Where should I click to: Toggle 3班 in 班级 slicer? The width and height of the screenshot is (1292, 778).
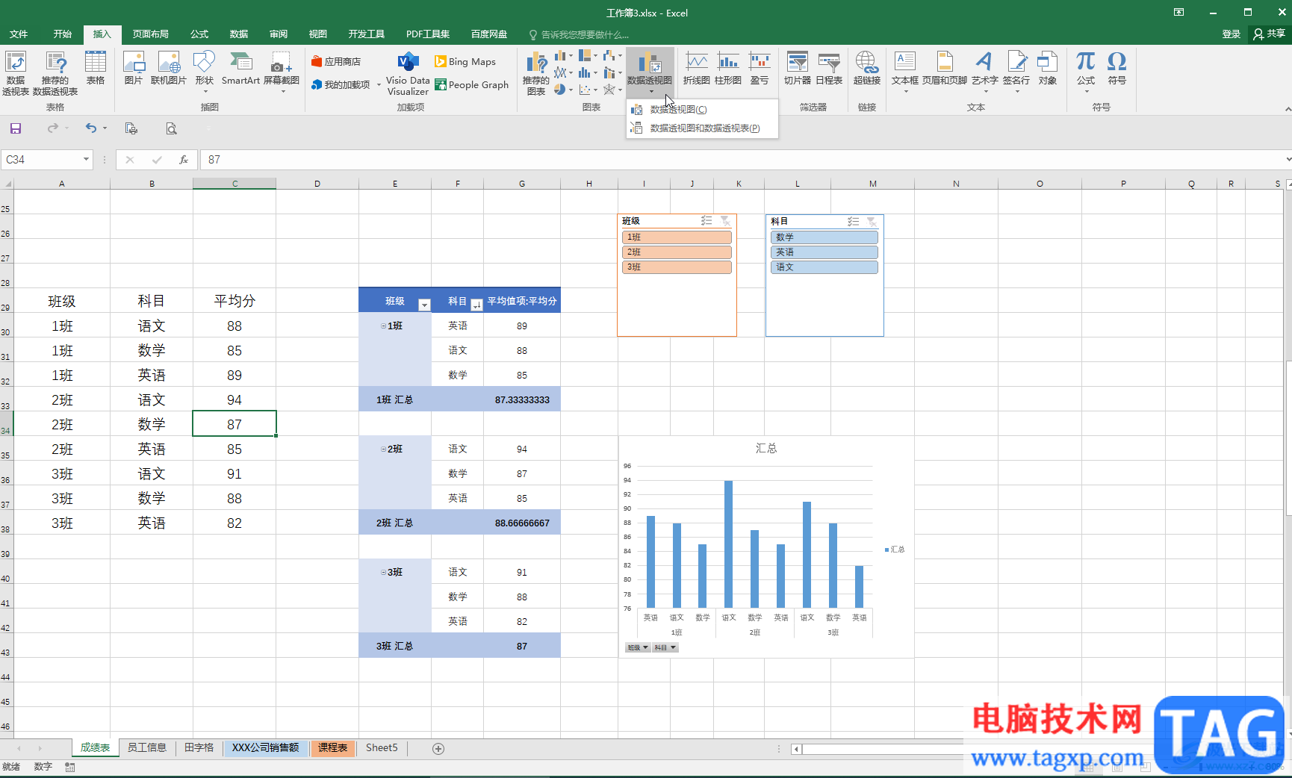[x=677, y=267]
